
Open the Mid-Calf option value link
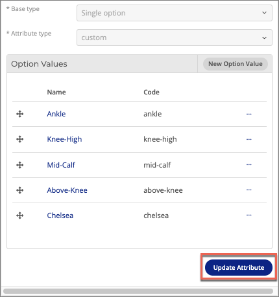(61, 165)
